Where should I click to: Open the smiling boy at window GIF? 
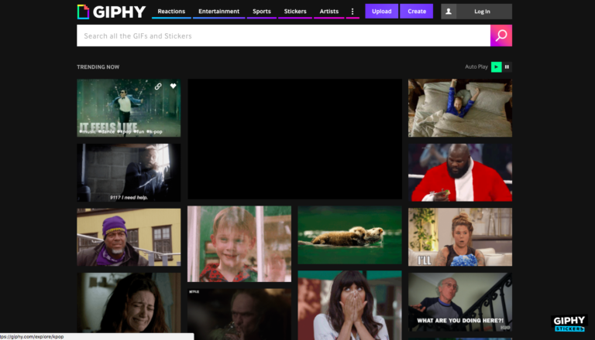pos(239,244)
